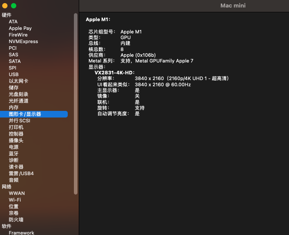Open the 电源 information page
The height and width of the screenshot is (235, 289).
14,147
